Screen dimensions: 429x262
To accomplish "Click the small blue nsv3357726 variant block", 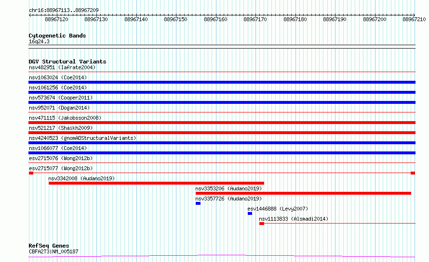I will [198, 203].
